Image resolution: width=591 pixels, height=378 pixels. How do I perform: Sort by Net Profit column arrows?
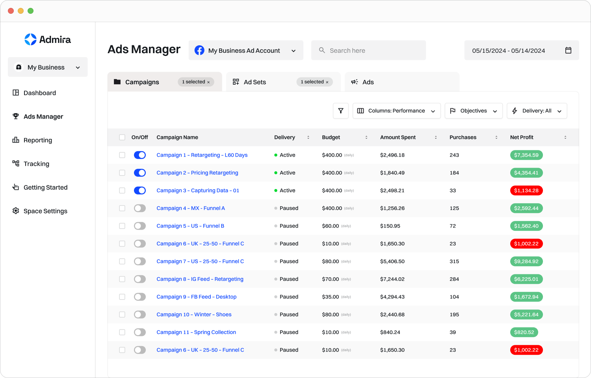point(565,137)
